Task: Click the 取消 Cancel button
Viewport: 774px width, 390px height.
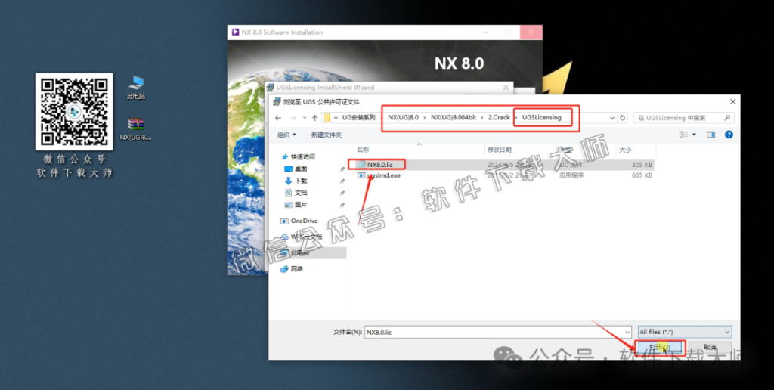Action: (x=710, y=348)
